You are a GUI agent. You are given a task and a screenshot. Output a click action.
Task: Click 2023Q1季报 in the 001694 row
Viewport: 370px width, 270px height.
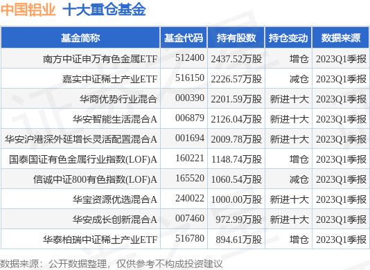click(341, 139)
